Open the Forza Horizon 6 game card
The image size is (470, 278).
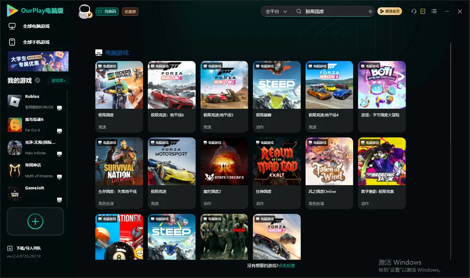tap(172, 96)
